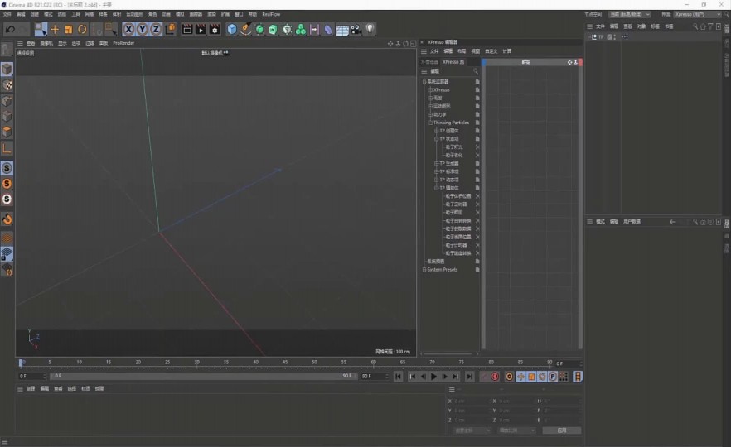Jump to the previous keyframe
Viewport: 731px width, 447px height.
click(x=412, y=376)
